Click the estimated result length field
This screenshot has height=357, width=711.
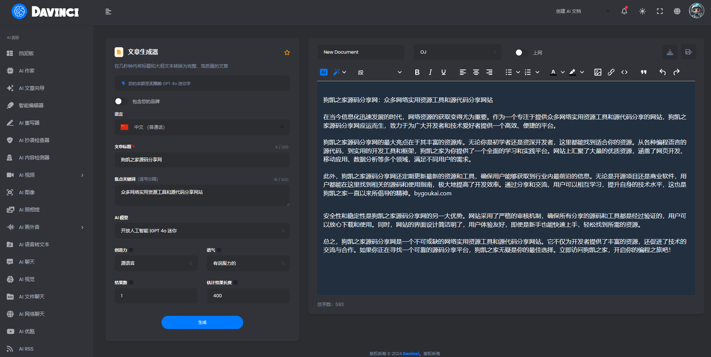(248, 296)
